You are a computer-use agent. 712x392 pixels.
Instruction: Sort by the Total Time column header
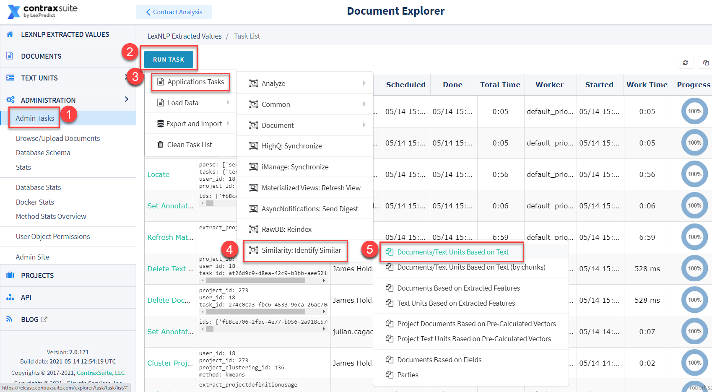click(x=500, y=85)
